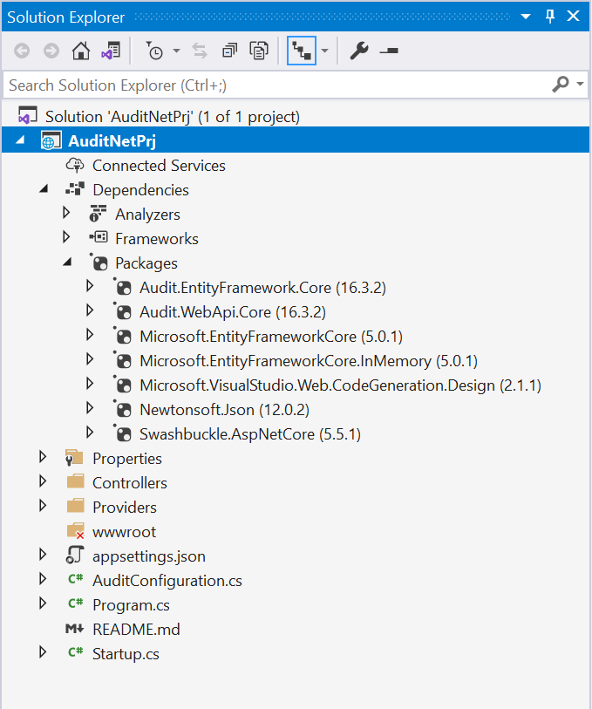
Task: Open search options dropdown arrow
Action: [581, 84]
